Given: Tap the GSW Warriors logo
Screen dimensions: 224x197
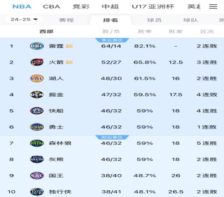Looking at the screenshot, I should pos(37,127).
